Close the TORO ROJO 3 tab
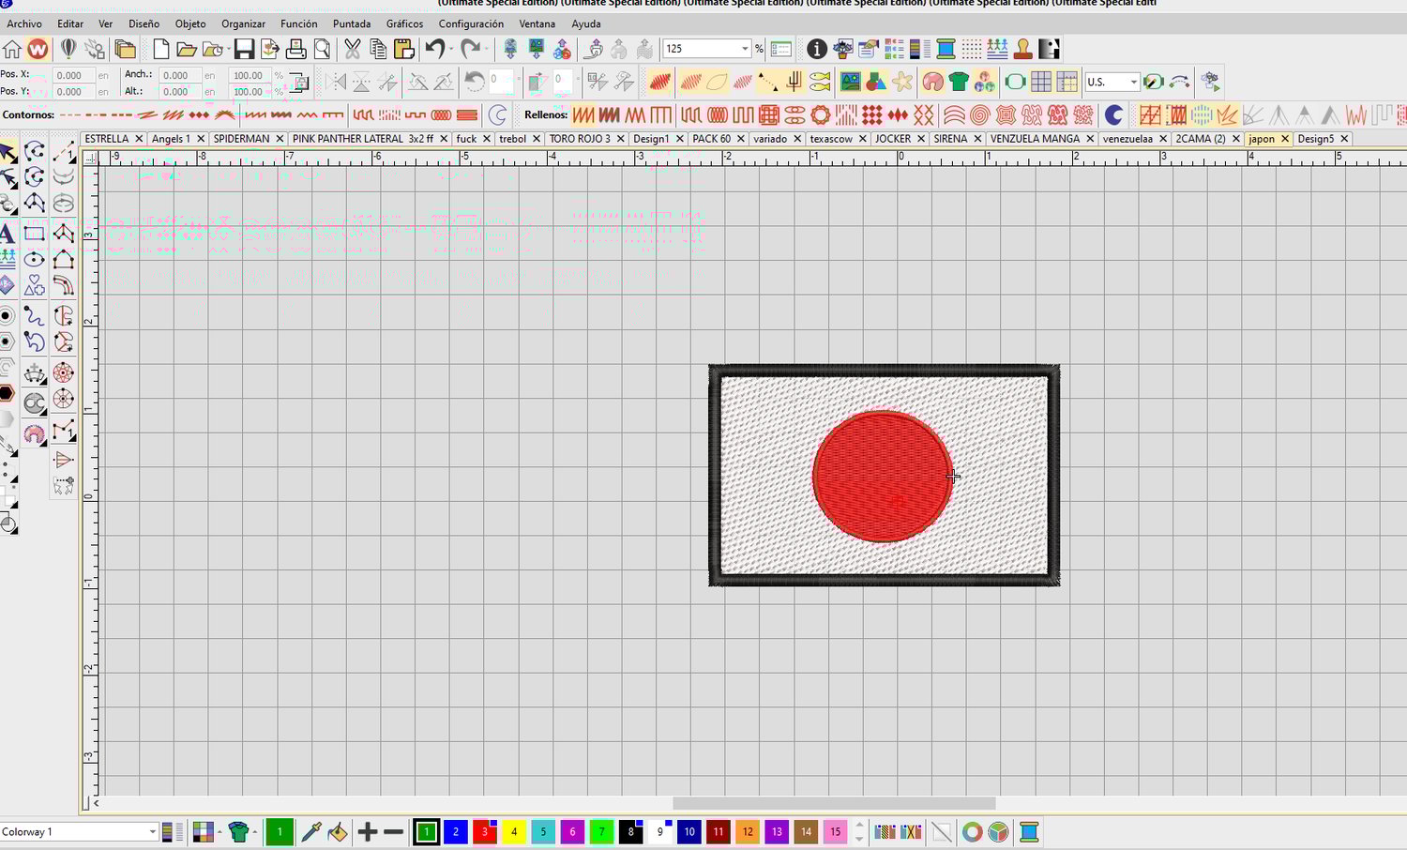The image size is (1407, 850). click(x=620, y=139)
